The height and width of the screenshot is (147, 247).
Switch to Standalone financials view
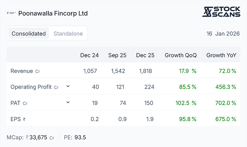68,33
